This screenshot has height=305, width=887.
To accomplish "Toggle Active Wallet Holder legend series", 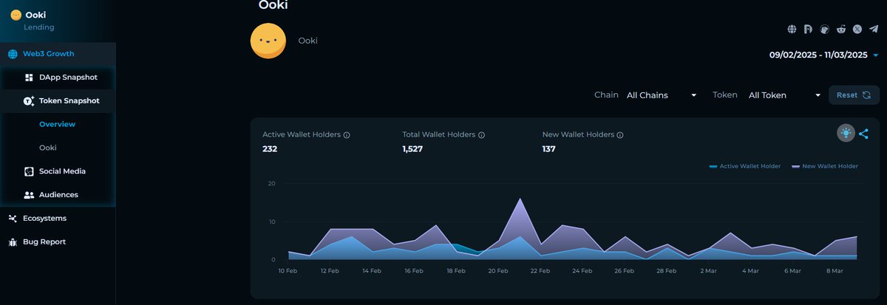I will click(x=744, y=166).
